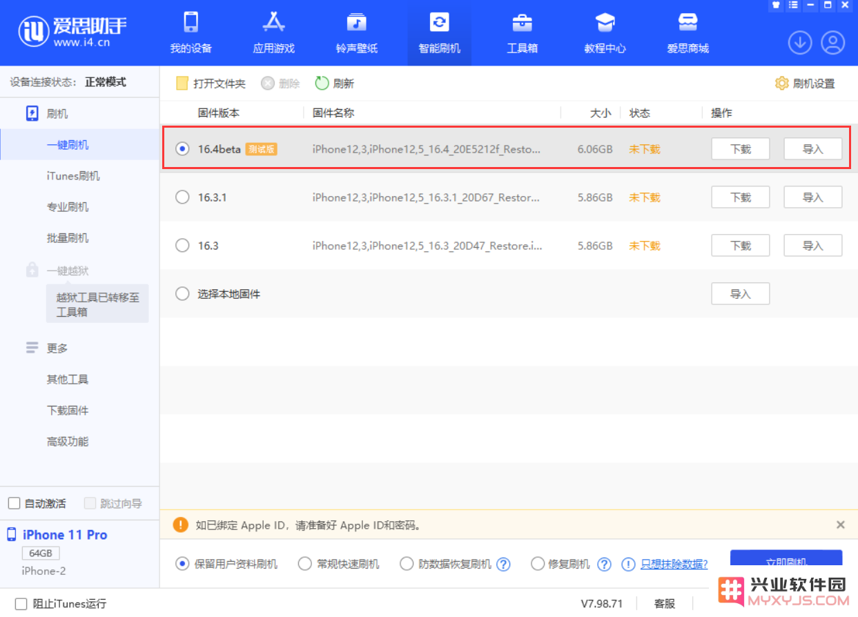
Task: Click 大小 column header
Action: (x=601, y=113)
